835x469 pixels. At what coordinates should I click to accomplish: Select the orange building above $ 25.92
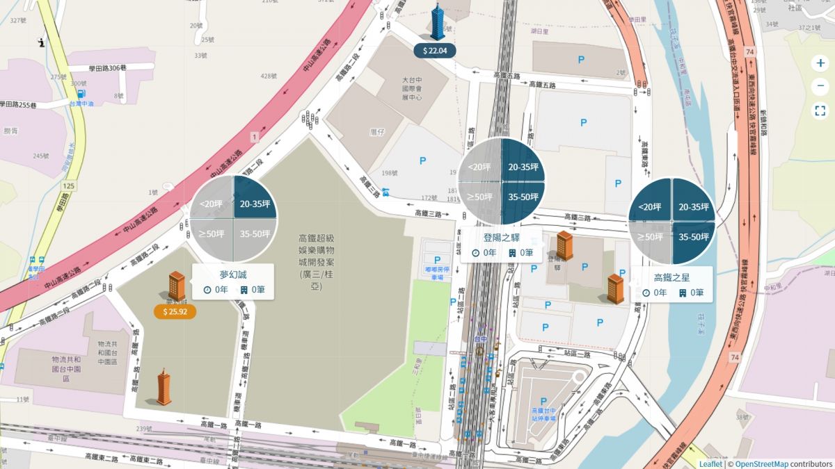pyautogui.click(x=177, y=287)
